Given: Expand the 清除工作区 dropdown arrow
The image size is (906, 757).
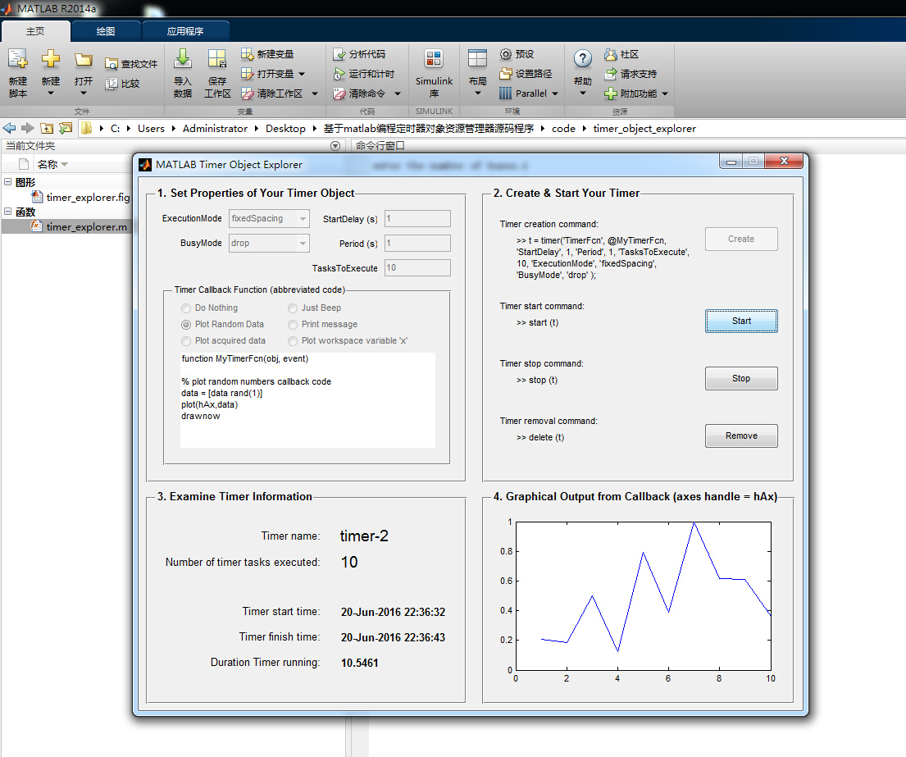Looking at the screenshot, I should point(315,93).
